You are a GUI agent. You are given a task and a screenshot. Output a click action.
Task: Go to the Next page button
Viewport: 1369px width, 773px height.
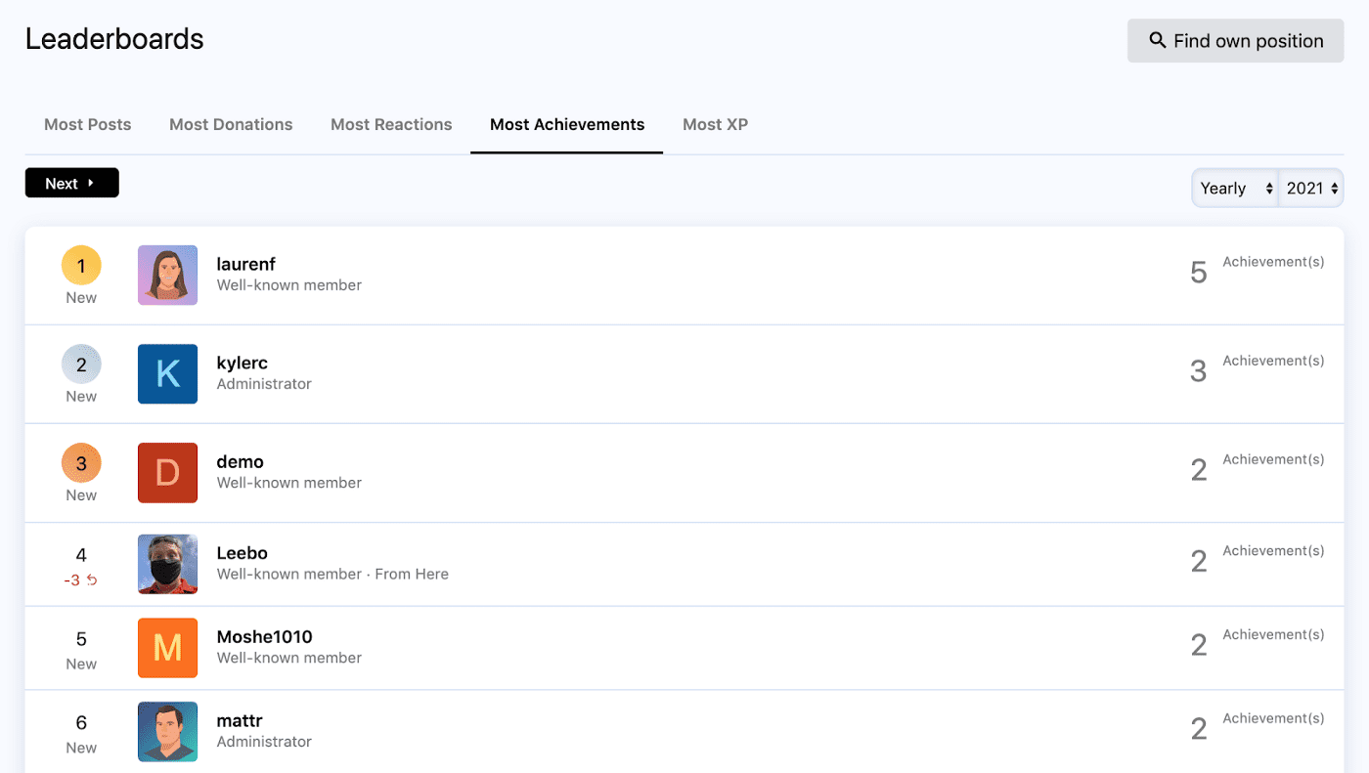(72, 183)
